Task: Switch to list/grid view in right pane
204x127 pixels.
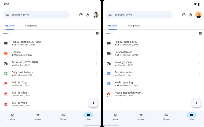Action: 200,33
